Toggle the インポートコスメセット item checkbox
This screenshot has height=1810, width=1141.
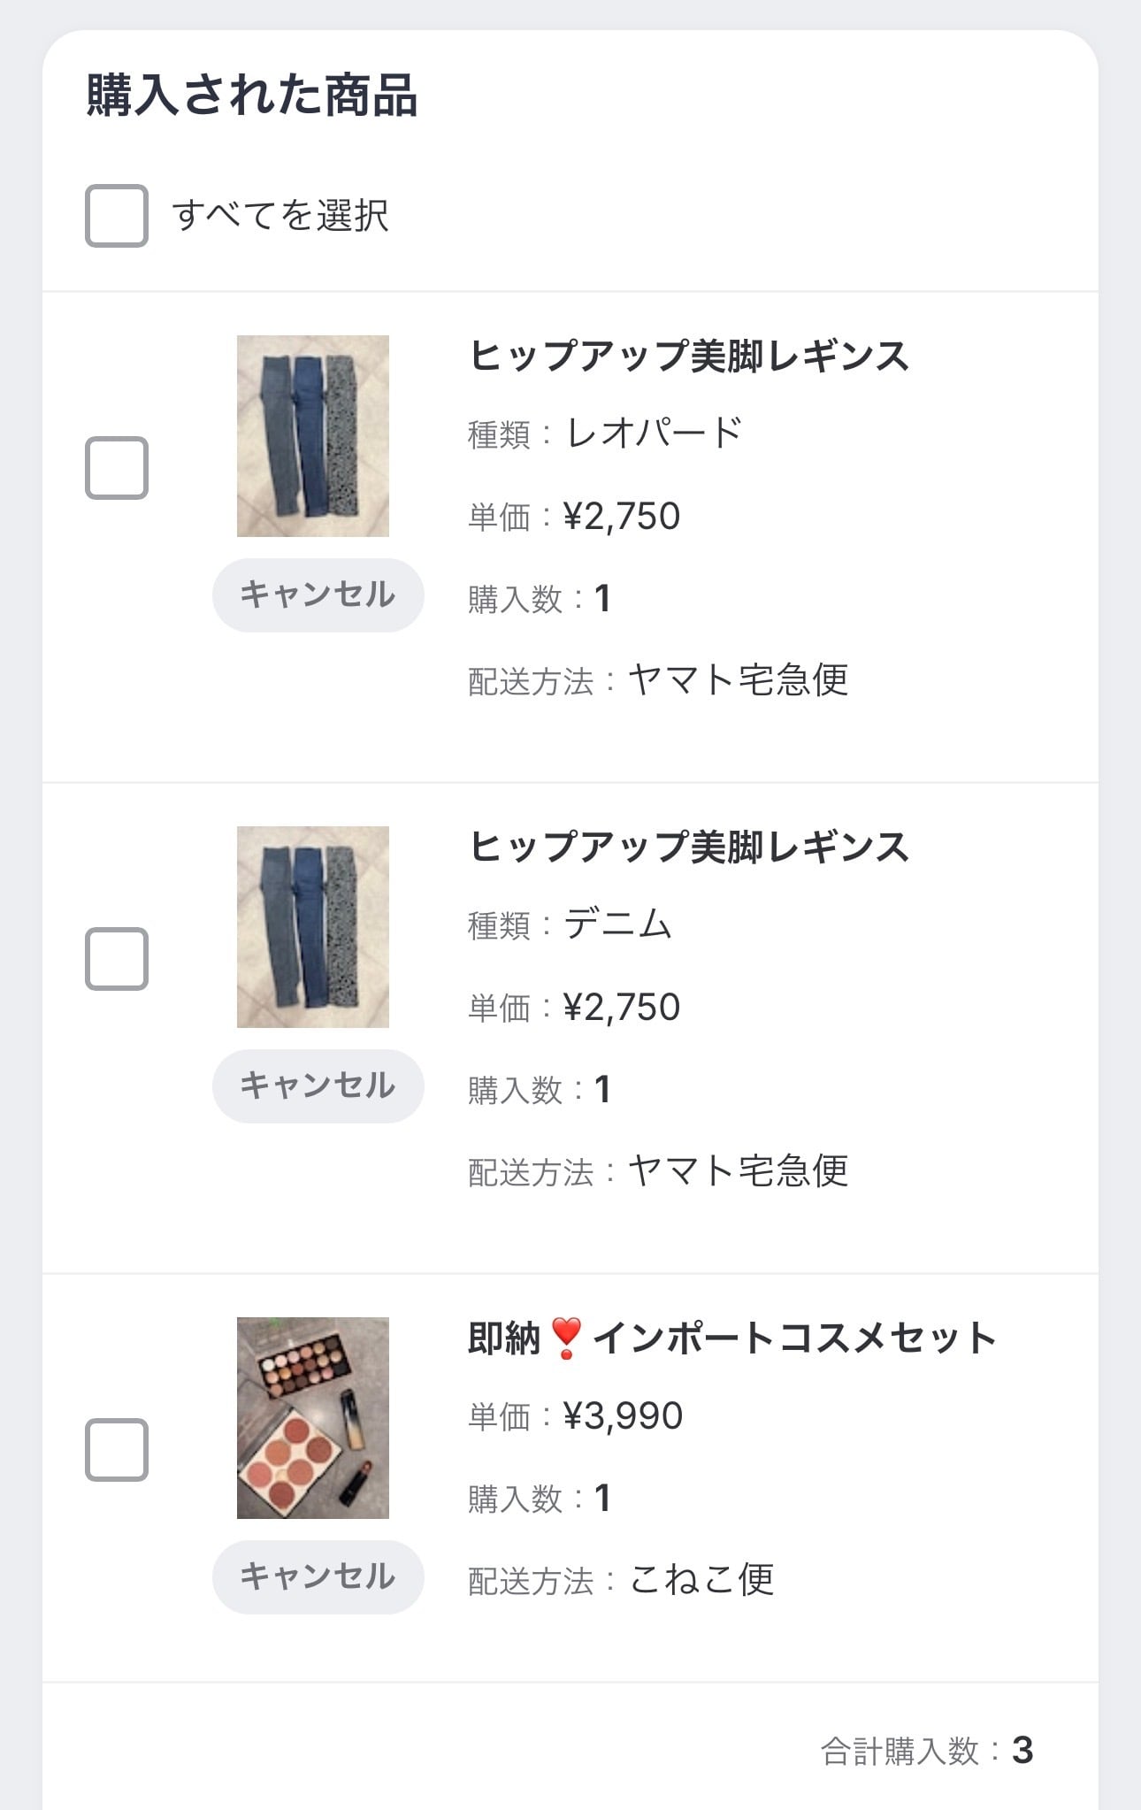(x=117, y=1450)
